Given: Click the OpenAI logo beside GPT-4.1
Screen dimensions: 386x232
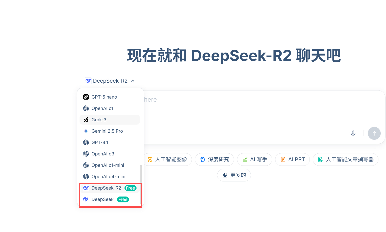Looking at the screenshot, I should coord(86,143).
